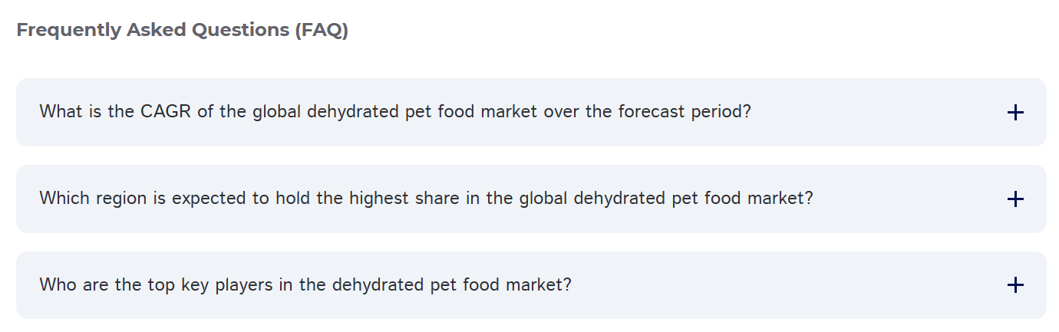The width and height of the screenshot is (1059, 332).
Task: Click the plus icon beside the CAGR question
Action: (1014, 113)
